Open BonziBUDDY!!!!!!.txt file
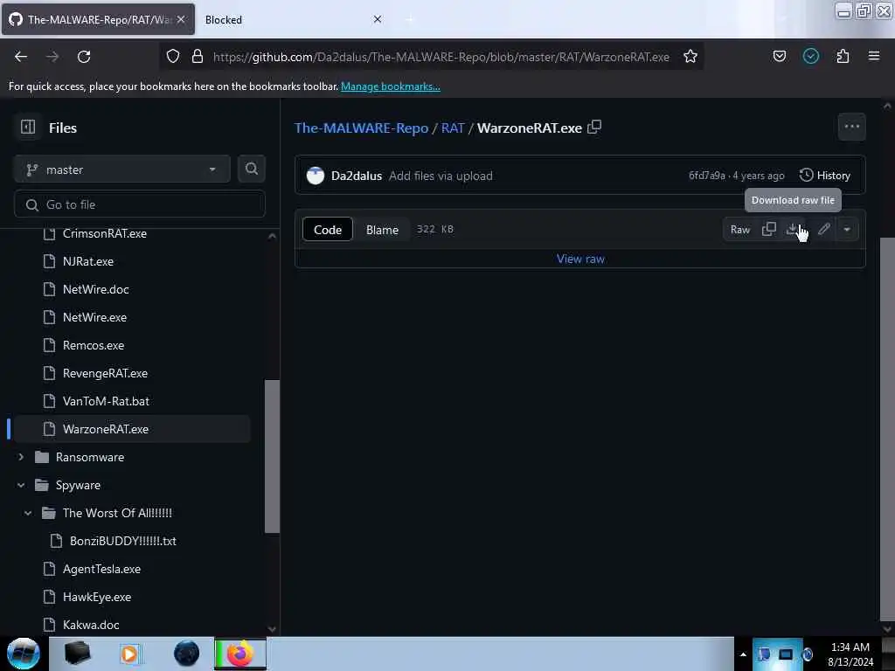Screen dimensions: 895x671 122,541
